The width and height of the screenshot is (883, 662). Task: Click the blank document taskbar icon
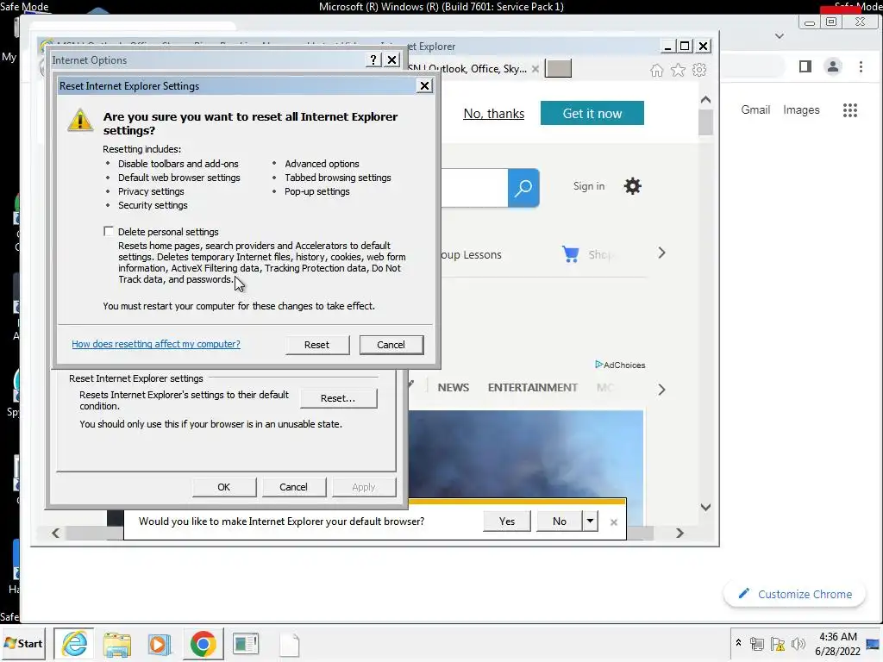tap(290, 645)
